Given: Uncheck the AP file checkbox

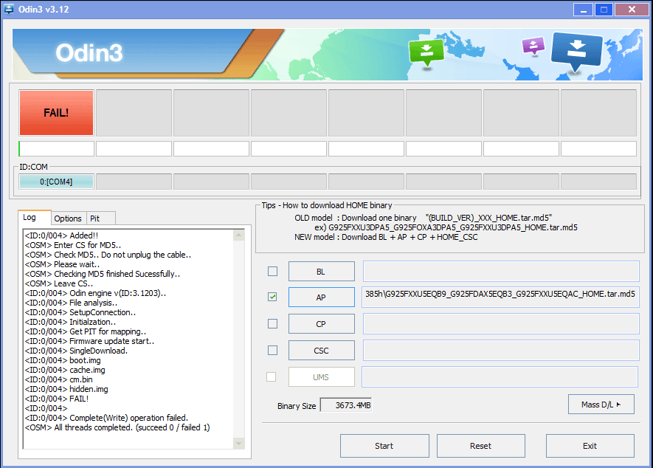Looking at the screenshot, I should pos(272,297).
